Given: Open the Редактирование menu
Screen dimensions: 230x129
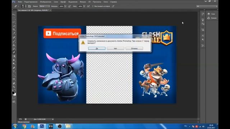Looking at the screenshot, I should tap(31, 2).
